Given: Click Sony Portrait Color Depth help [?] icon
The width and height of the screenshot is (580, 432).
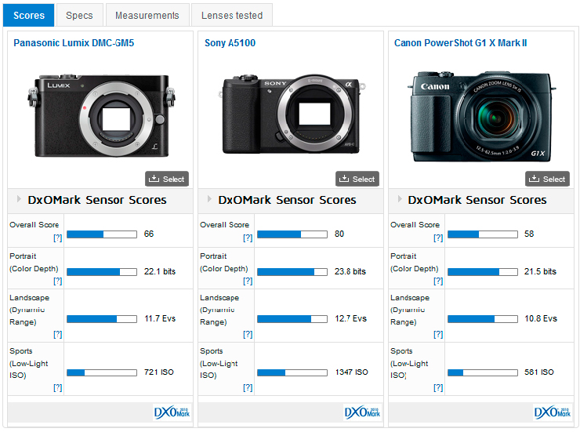Looking at the screenshot, I should click(x=248, y=281).
